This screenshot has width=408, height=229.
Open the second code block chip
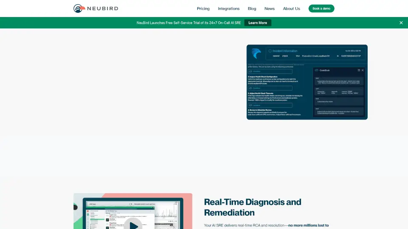point(270,88)
